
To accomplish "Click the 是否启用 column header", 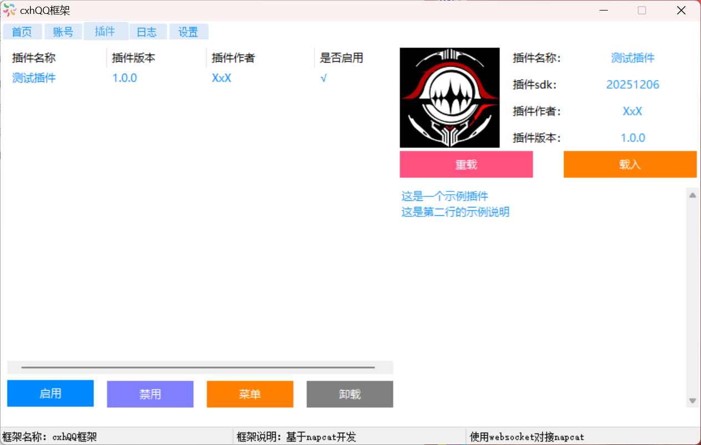I will [342, 58].
